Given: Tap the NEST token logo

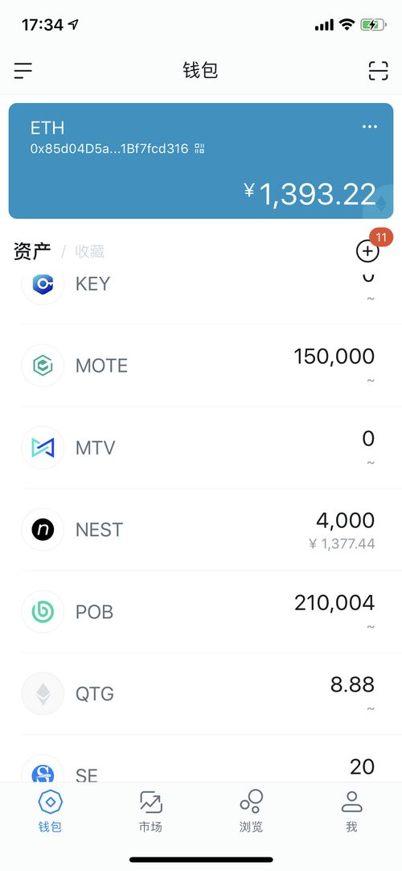Looking at the screenshot, I should 43,530.
